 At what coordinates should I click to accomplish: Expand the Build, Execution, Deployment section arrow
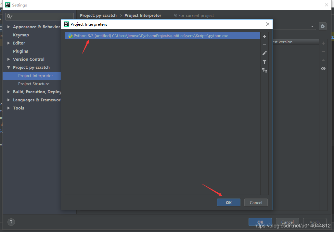[x=8, y=92]
